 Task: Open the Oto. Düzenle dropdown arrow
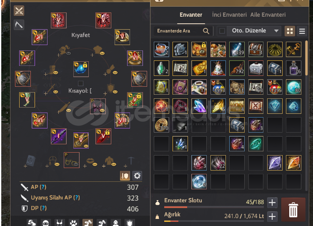[276, 31]
